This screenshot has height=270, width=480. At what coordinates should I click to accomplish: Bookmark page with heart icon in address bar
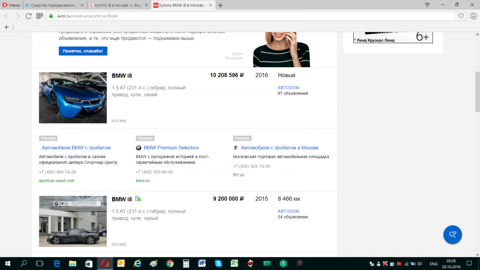coord(461,16)
